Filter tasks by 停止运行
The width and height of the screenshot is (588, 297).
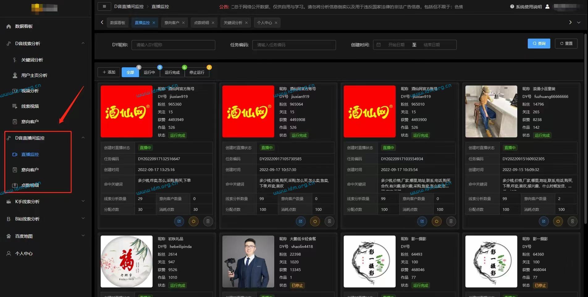pos(197,72)
